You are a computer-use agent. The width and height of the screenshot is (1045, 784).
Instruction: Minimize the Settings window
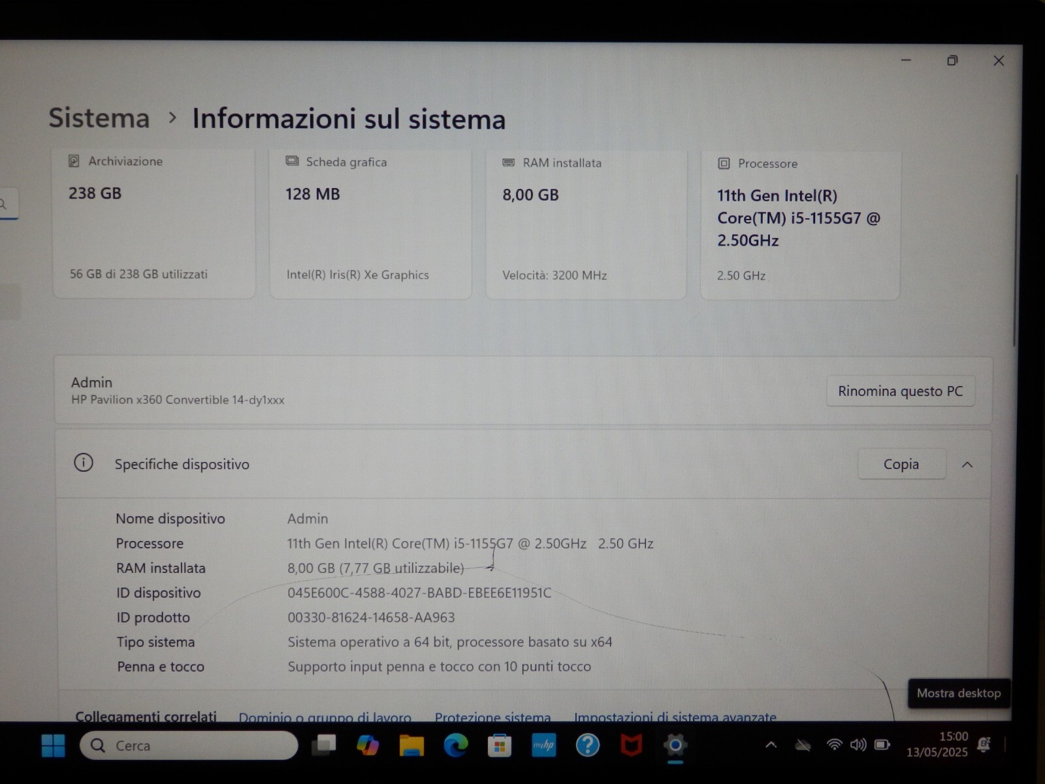tap(906, 60)
